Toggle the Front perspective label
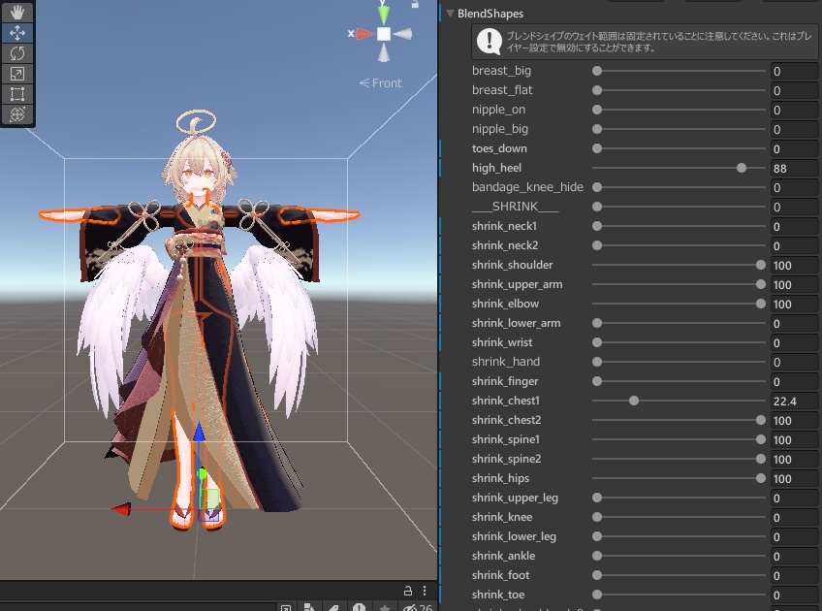 pos(381,82)
